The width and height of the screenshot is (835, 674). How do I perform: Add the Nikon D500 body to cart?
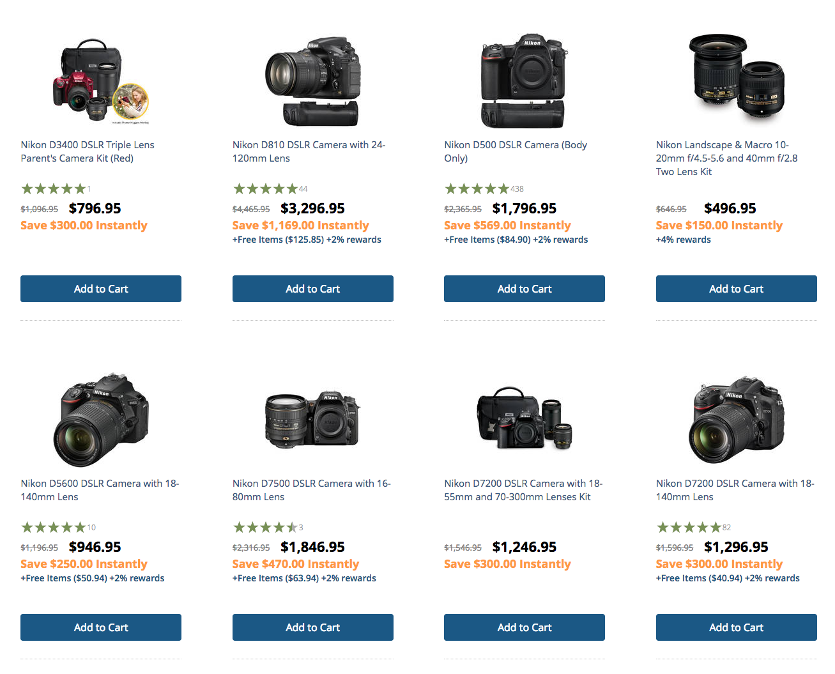[525, 289]
